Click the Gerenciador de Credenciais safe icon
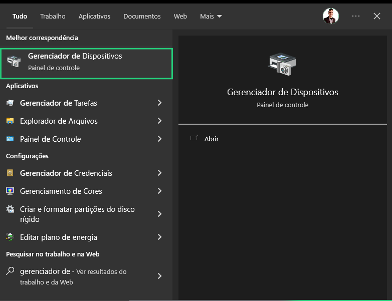392x301 pixels. click(x=10, y=173)
